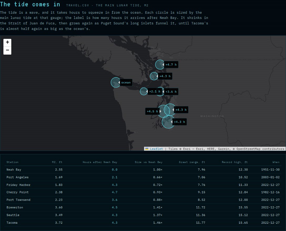The width and height of the screenshot is (286, 231).
Task: Select the Port Angeles station cell
Action: tap(18, 177)
